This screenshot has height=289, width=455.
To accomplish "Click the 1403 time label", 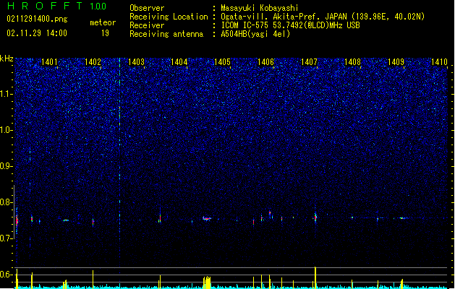I will click(136, 62).
